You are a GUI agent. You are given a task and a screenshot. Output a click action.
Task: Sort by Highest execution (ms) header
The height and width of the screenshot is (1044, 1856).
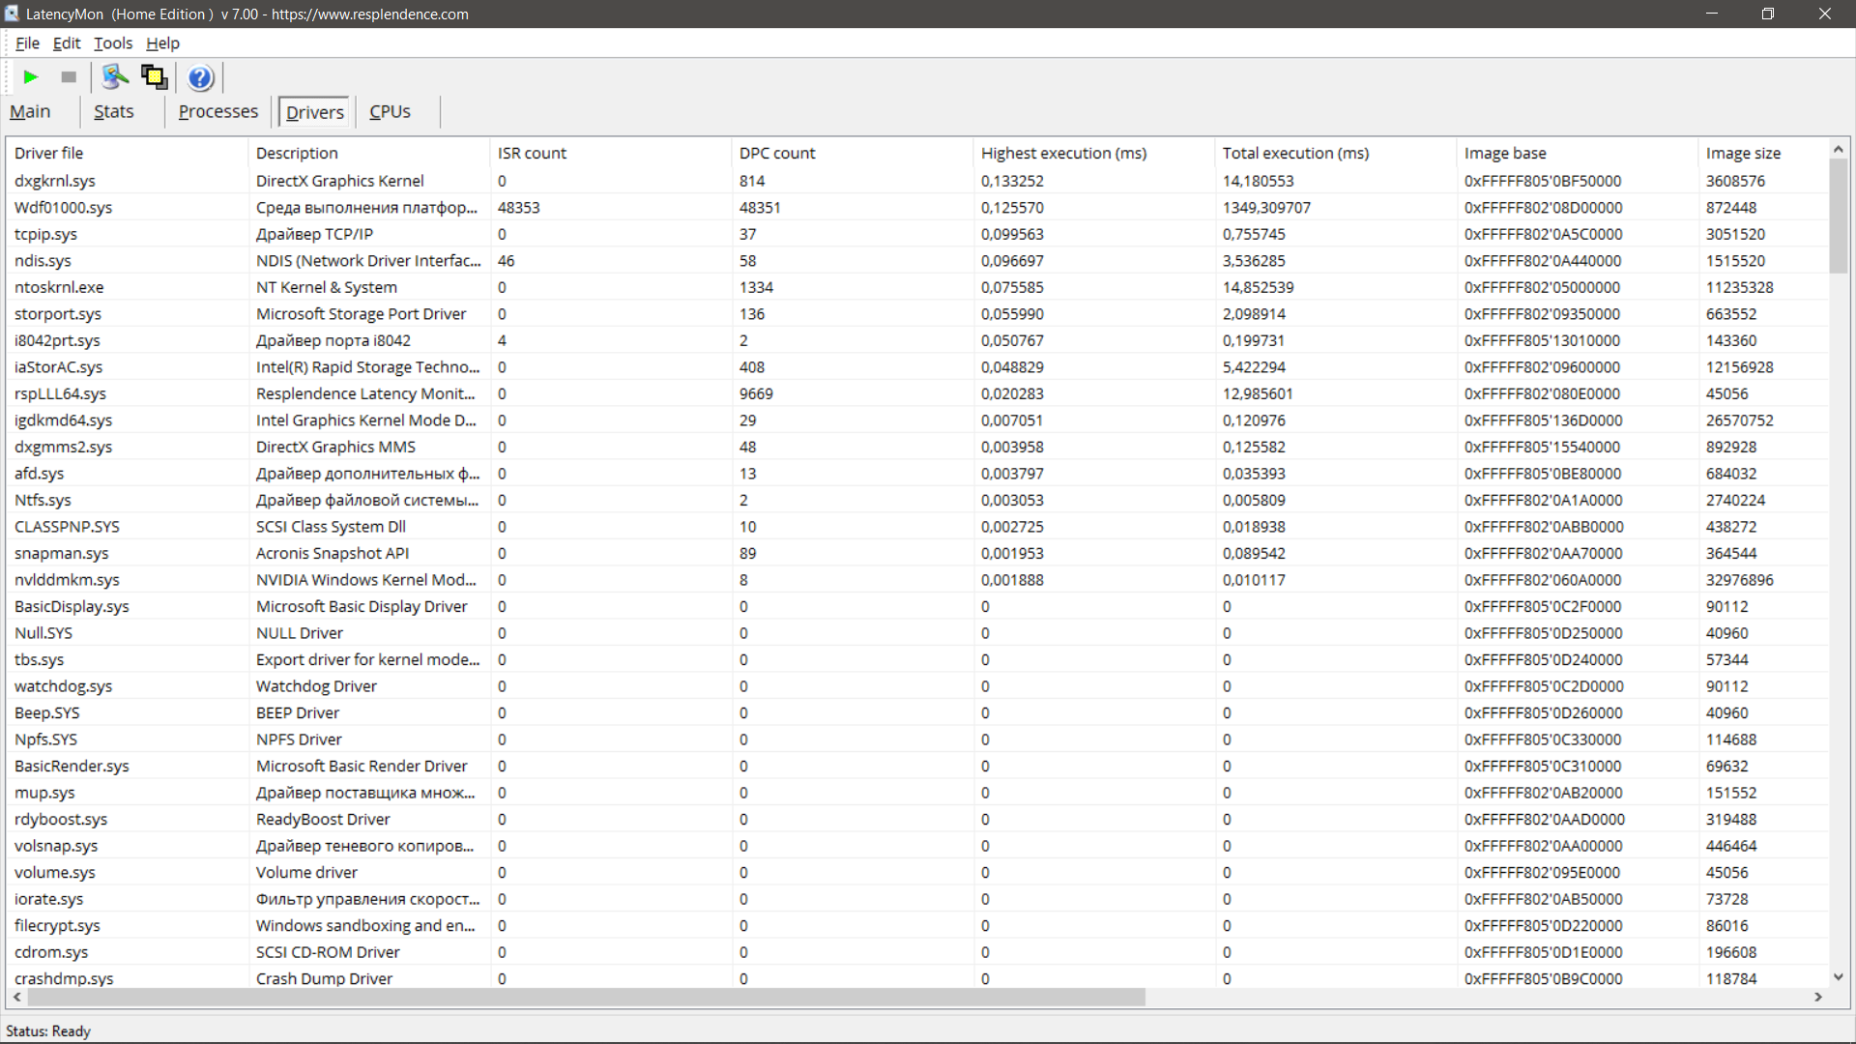(1063, 153)
